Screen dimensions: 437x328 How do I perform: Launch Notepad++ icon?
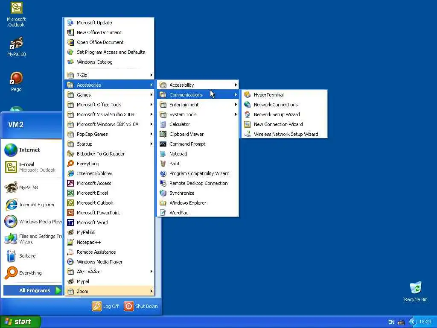click(x=70, y=242)
